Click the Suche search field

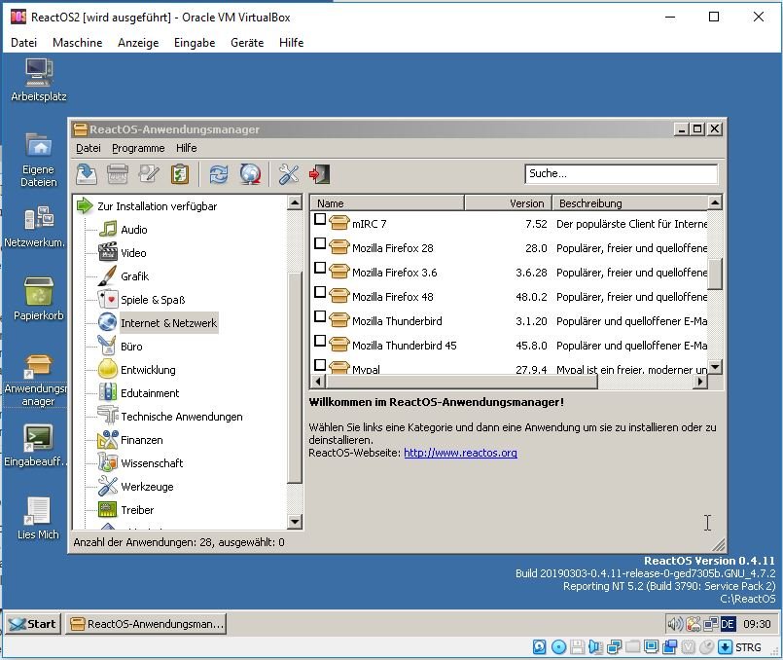point(621,174)
